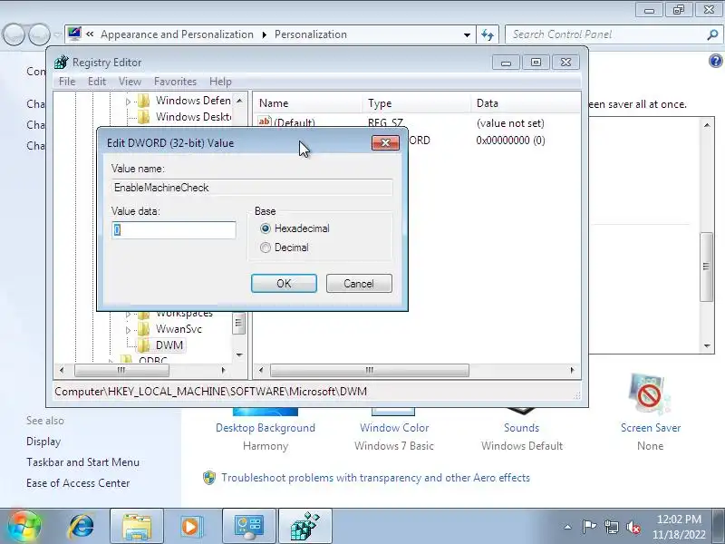Screen dimensions: 725x544
Task: Open the address bar dropdown arrow
Action: tap(467, 34)
